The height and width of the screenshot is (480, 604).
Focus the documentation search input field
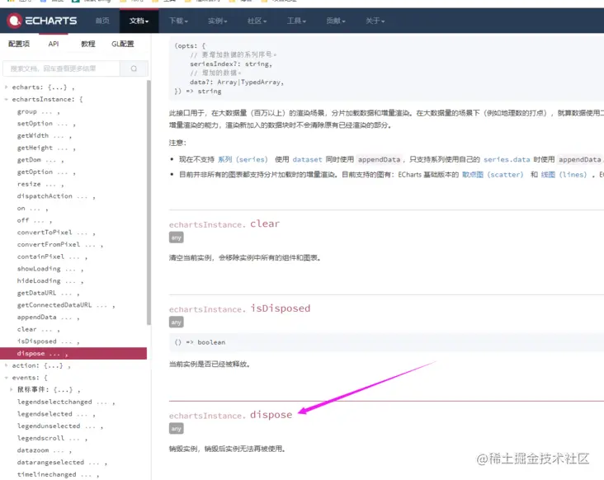pyautogui.click(x=62, y=68)
